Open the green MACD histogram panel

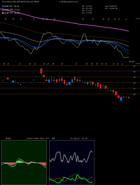(x=24, y=163)
